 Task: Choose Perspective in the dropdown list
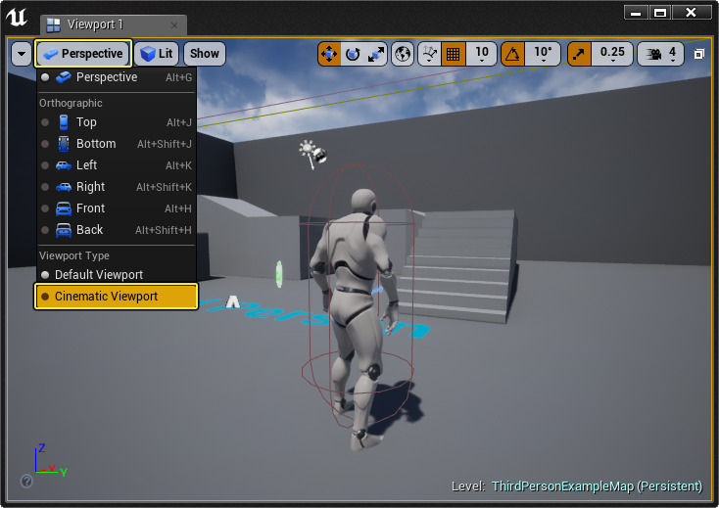pyautogui.click(x=117, y=77)
